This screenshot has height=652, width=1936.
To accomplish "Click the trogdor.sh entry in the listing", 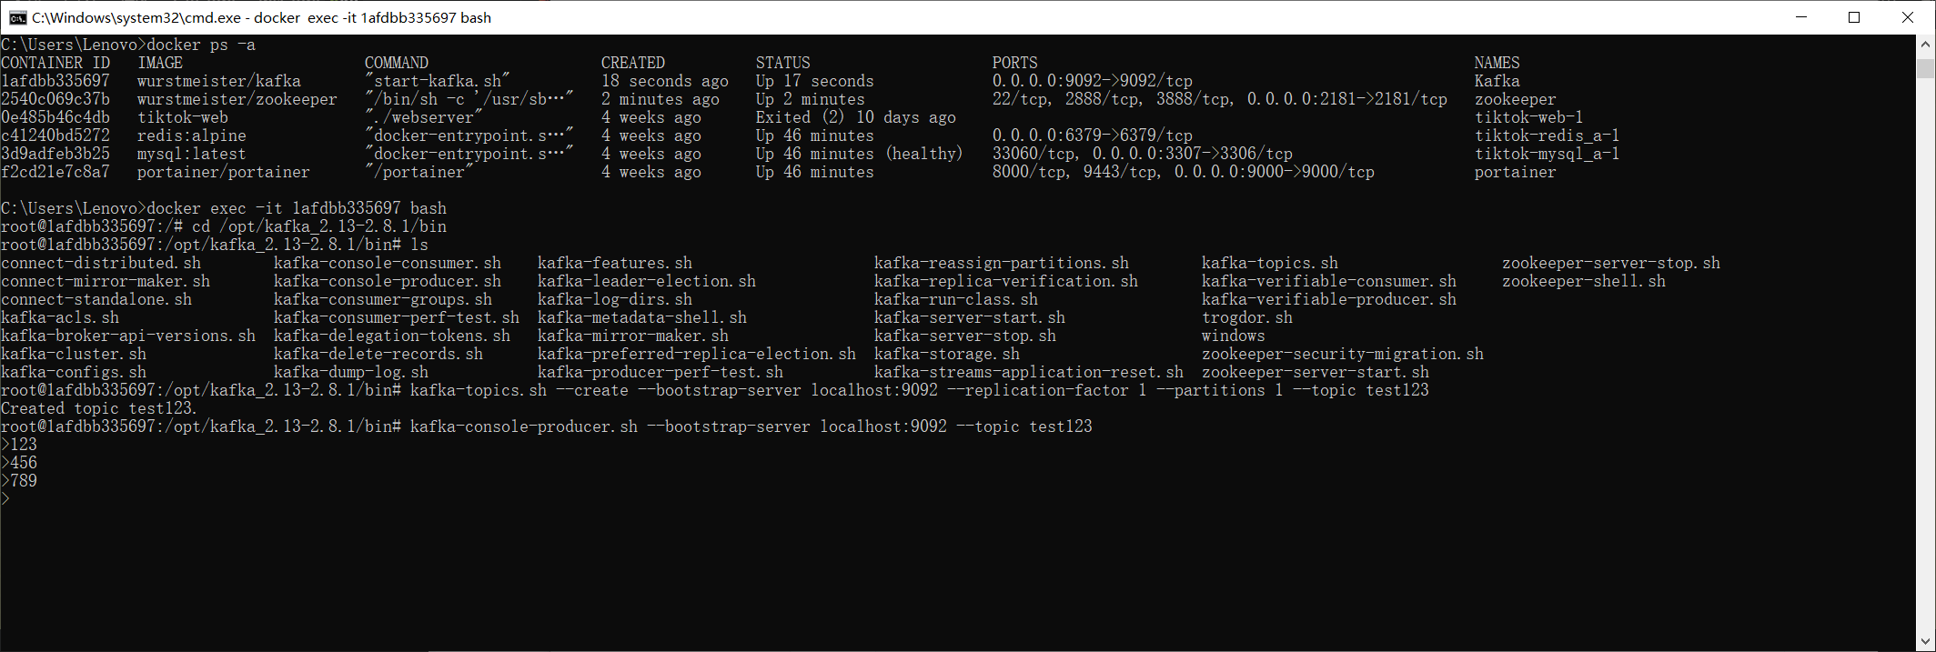I will (1246, 317).
